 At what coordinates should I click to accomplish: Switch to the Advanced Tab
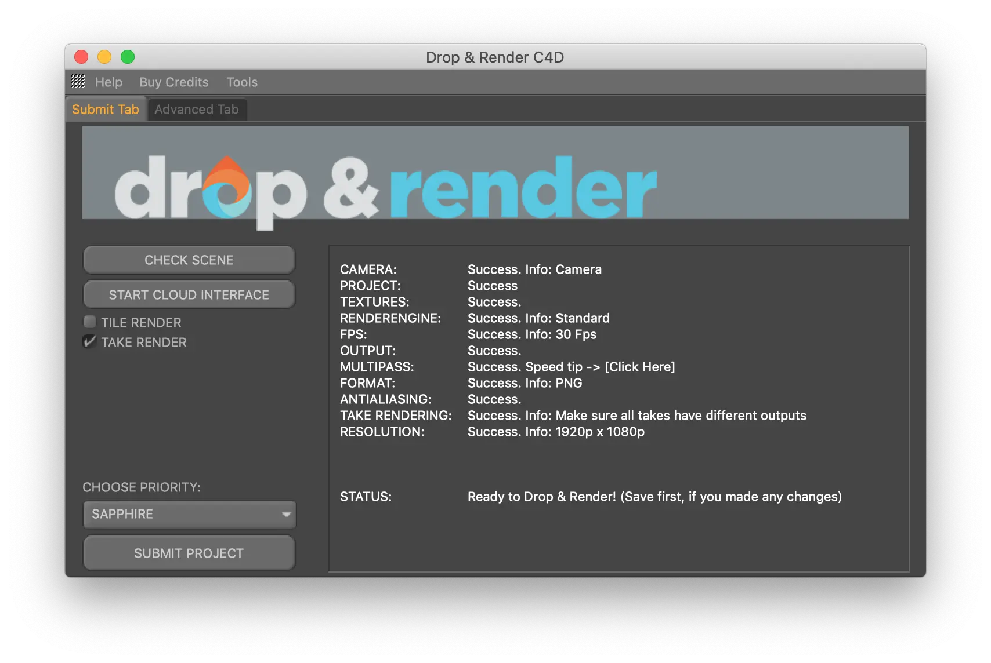(x=197, y=110)
